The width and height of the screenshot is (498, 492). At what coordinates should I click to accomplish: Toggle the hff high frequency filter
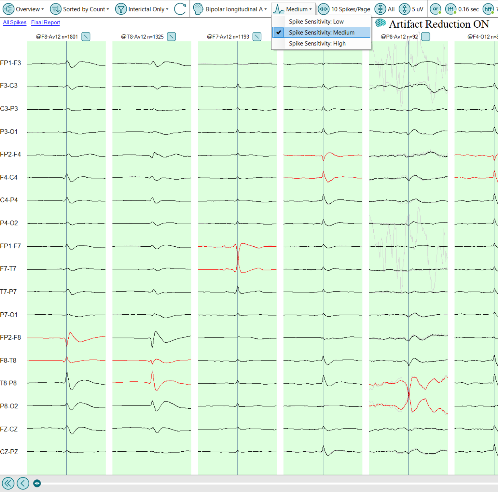[x=488, y=9]
